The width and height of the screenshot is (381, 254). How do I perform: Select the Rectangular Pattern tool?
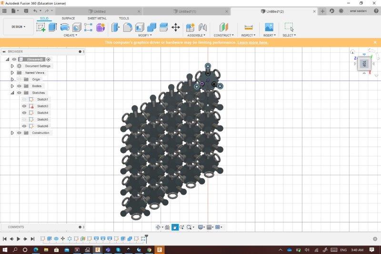pos(88,27)
